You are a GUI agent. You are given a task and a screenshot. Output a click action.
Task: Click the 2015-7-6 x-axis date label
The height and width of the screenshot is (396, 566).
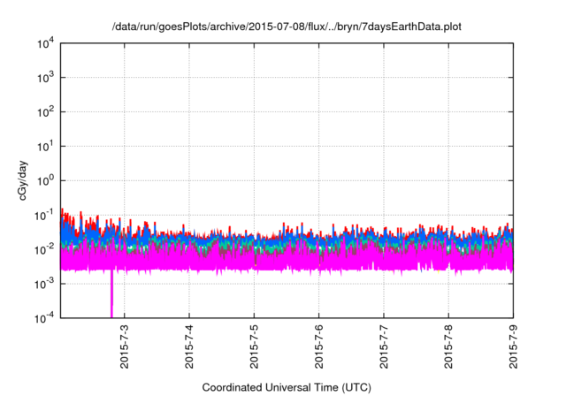pyautogui.click(x=318, y=346)
